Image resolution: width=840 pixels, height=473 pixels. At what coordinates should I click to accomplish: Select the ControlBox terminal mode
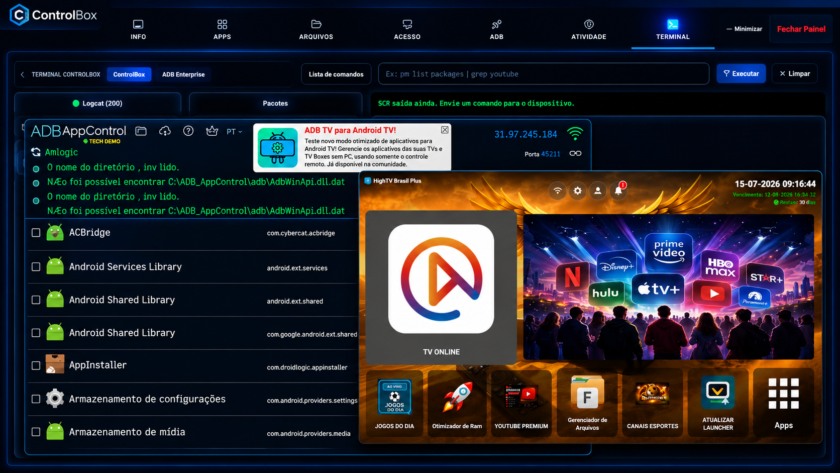[x=129, y=74]
